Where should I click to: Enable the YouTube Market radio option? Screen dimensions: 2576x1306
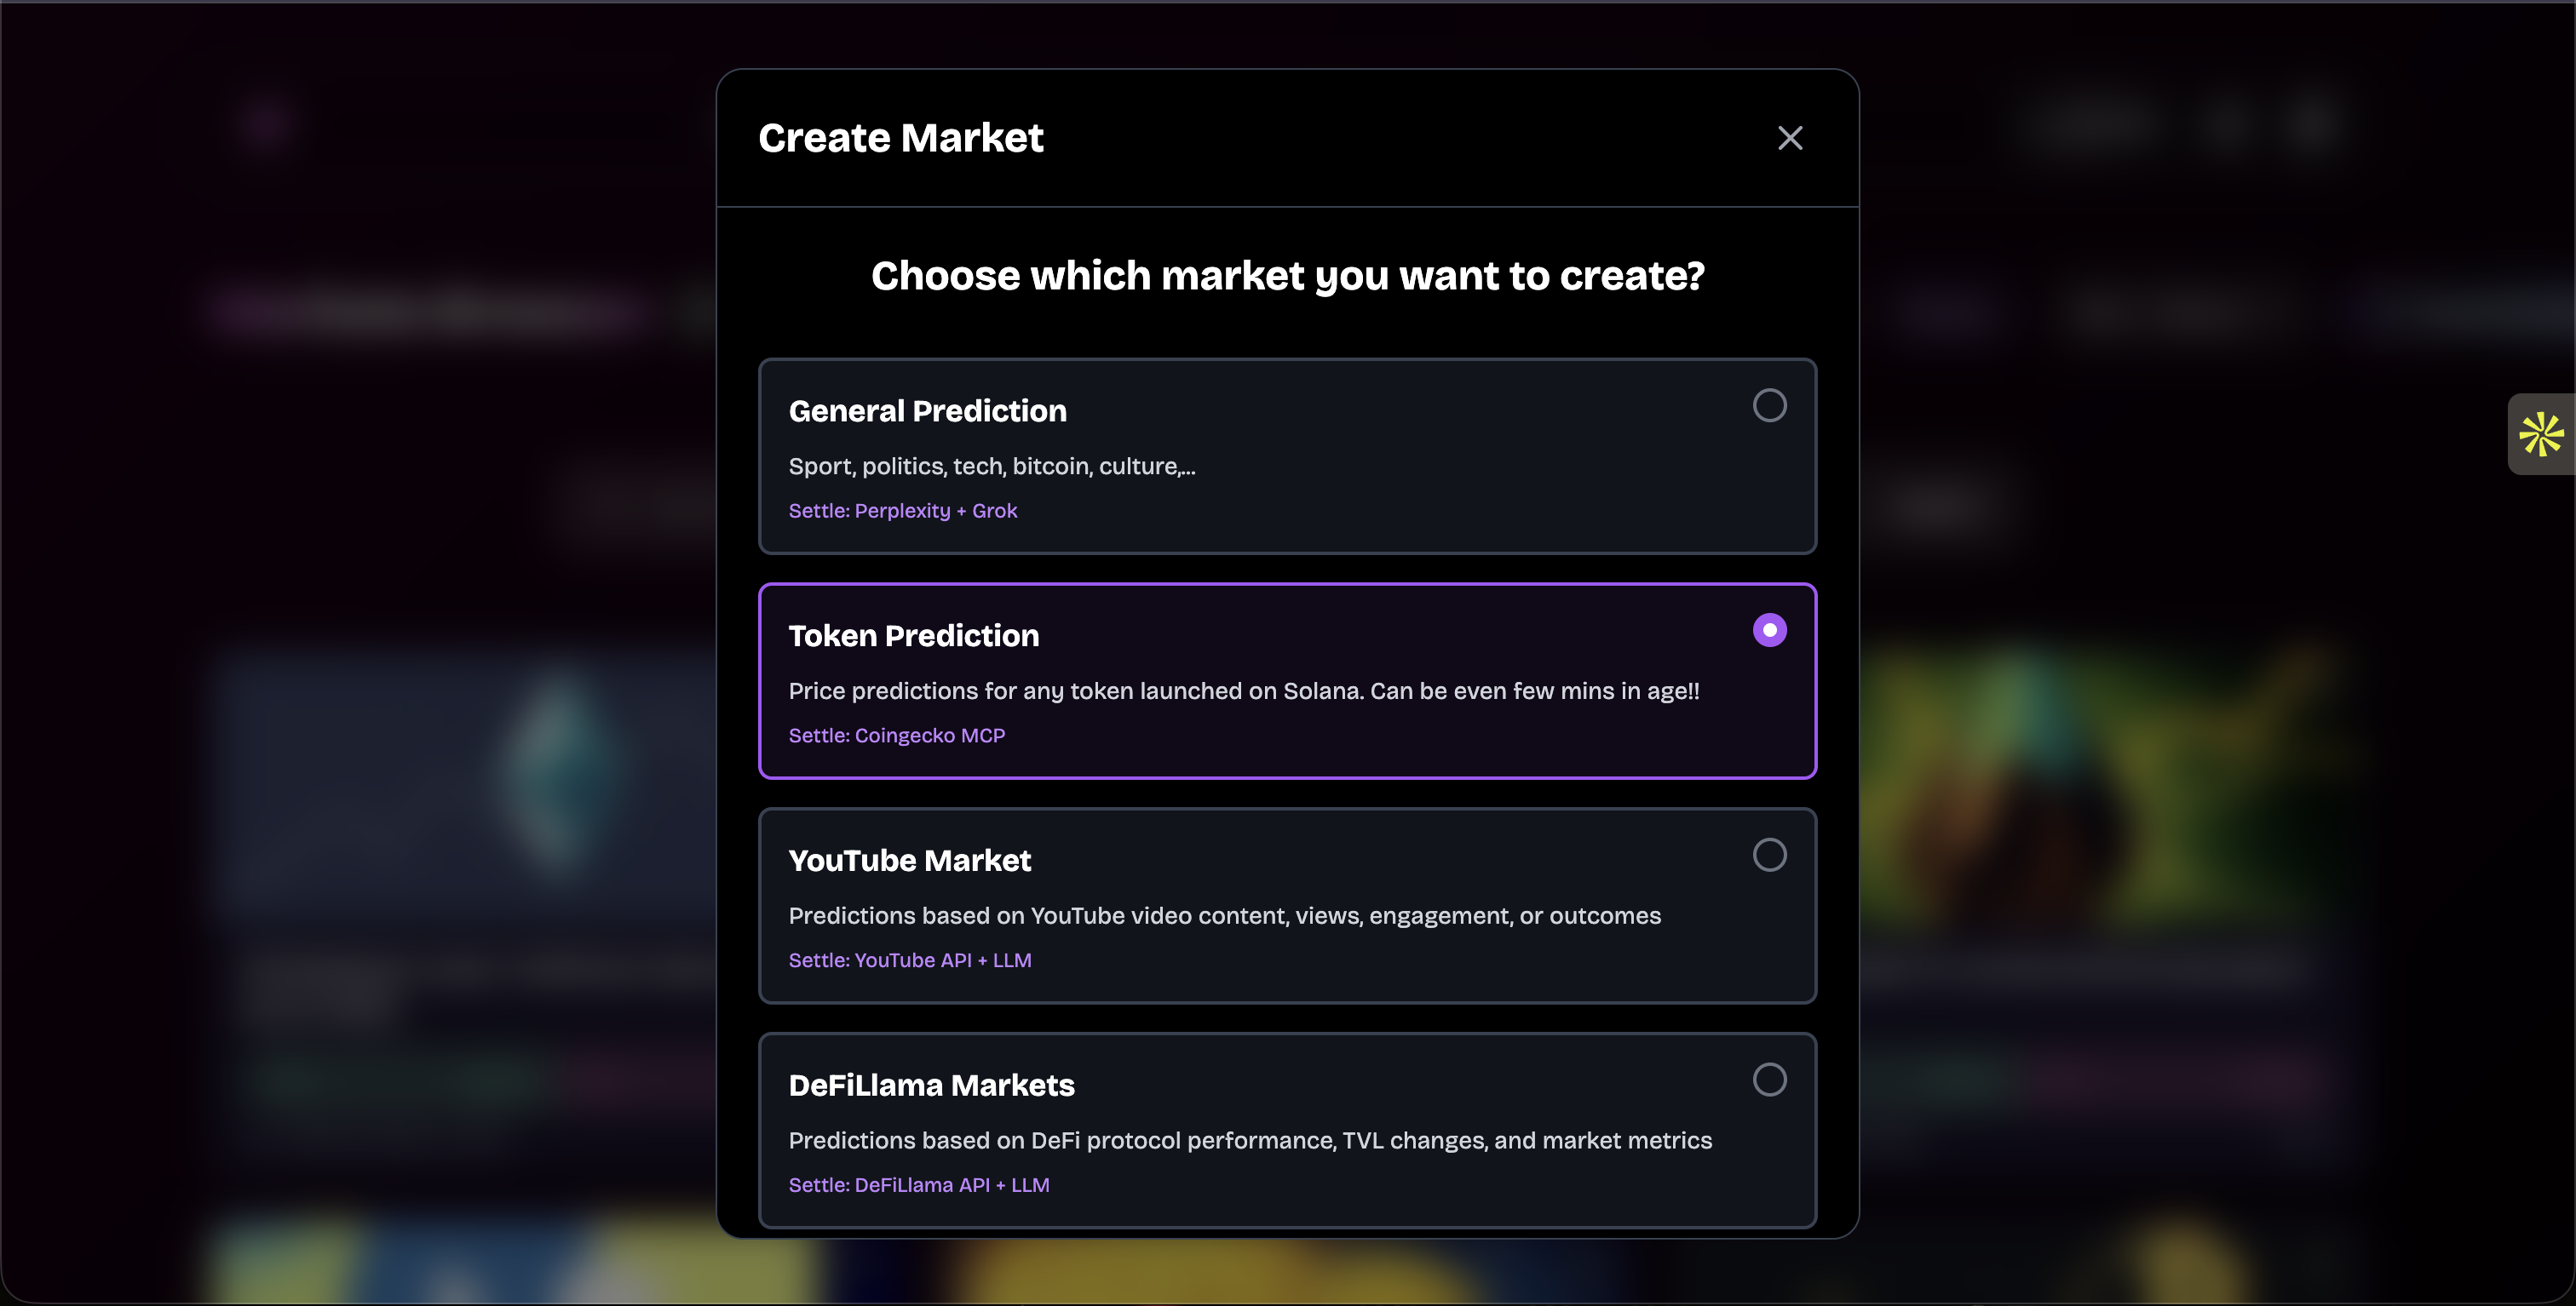tap(1769, 854)
